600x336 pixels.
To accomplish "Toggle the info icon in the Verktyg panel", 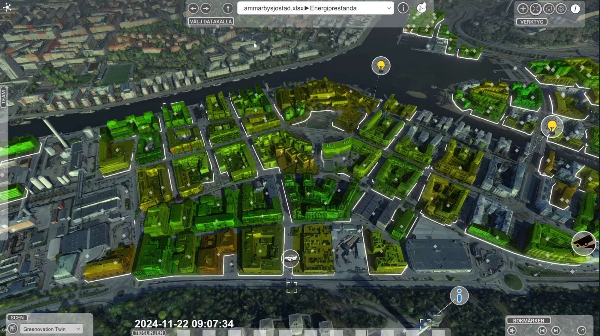I will click(x=575, y=9).
